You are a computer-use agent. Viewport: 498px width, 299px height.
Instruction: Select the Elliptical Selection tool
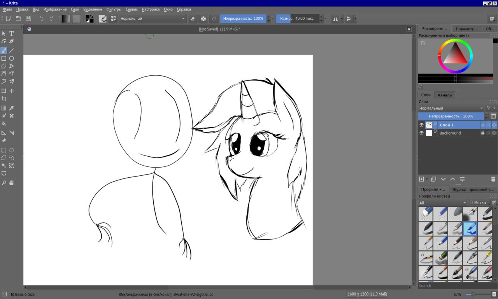coord(12,150)
